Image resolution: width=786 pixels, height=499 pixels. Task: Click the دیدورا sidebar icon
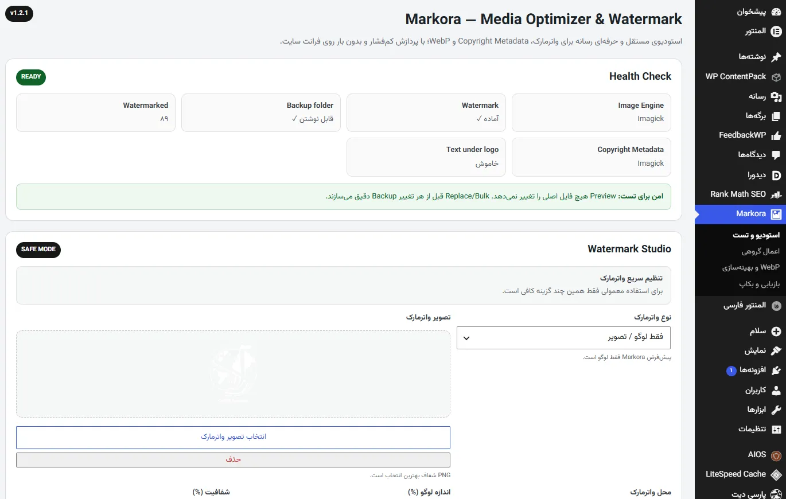tap(776, 175)
